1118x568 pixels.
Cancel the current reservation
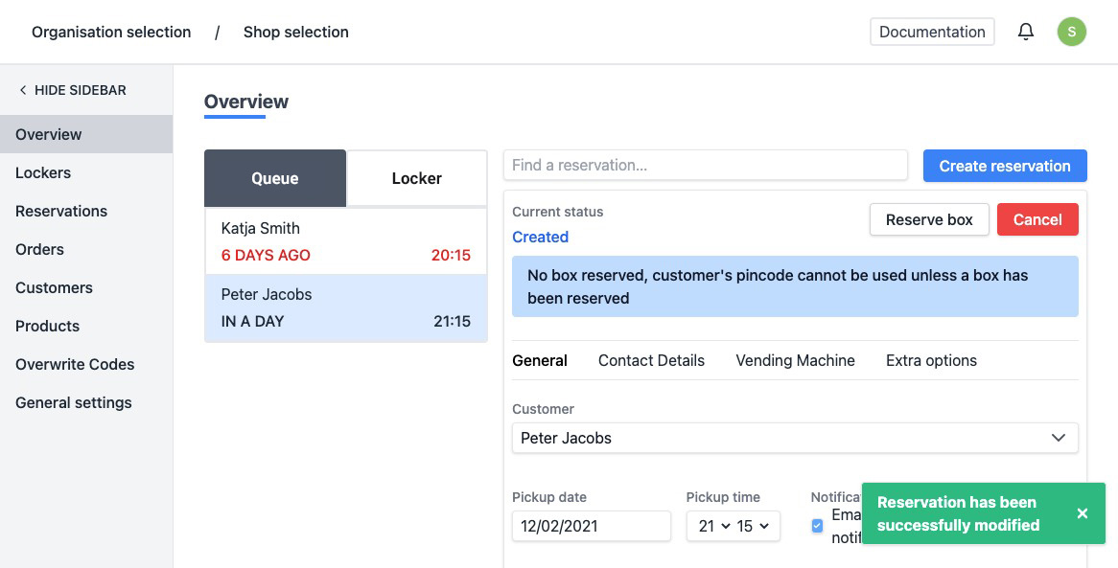1037,219
